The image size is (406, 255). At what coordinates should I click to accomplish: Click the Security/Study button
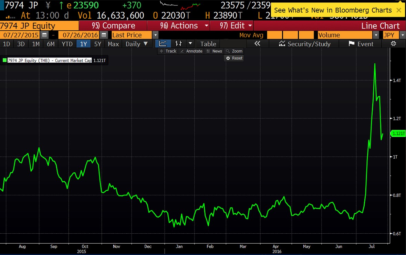point(304,44)
